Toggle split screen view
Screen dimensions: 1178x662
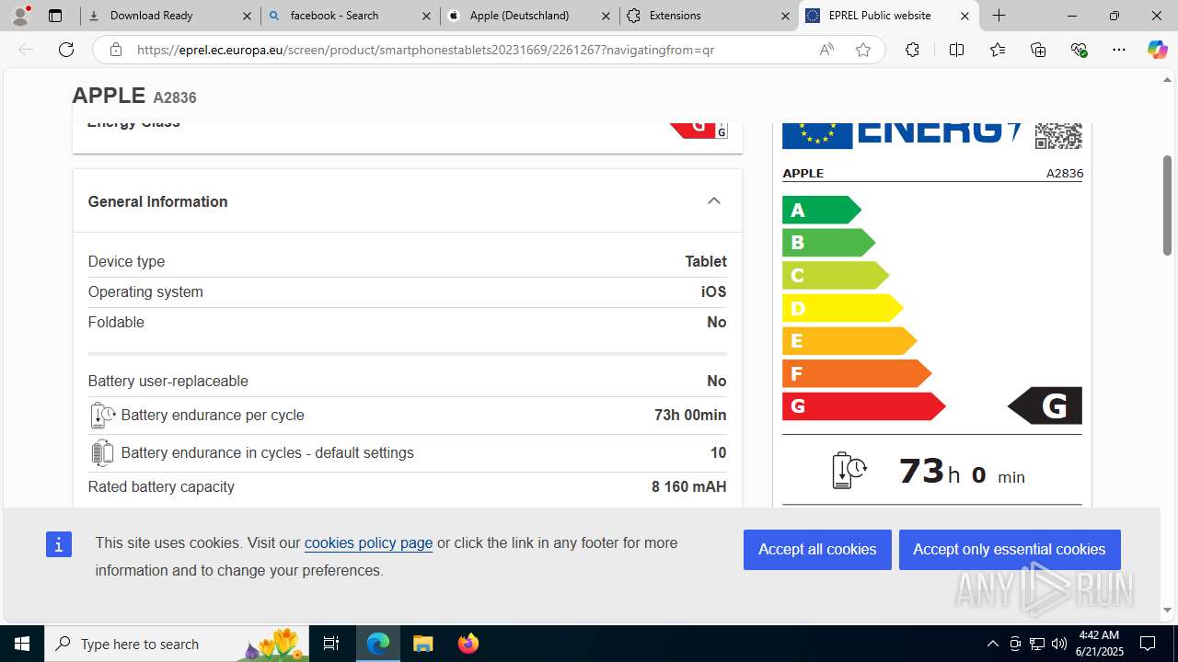click(x=956, y=50)
